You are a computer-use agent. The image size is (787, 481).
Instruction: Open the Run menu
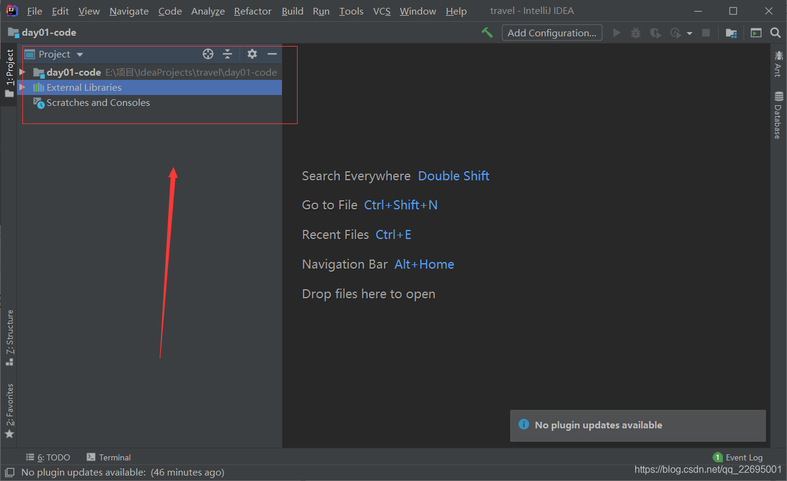coord(321,11)
